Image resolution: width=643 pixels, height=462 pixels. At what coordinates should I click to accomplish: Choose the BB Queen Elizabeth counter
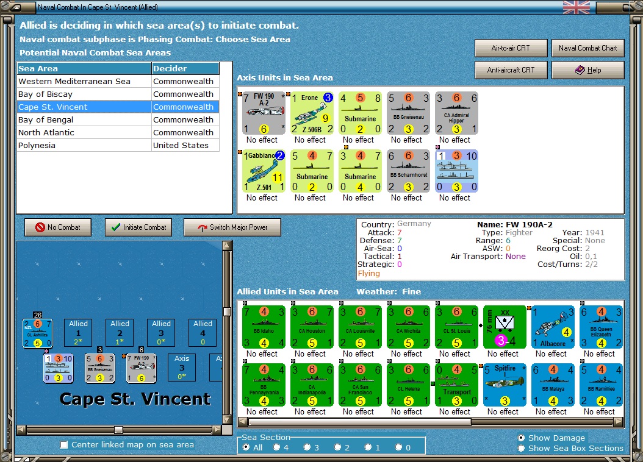[601, 327]
